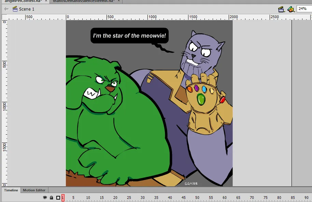This screenshot has width=312, height=202.
Task: Click the 24% zoom field
Action: tap(304, 9)
